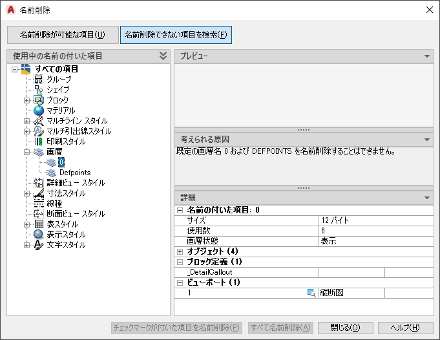Select the 印刷スタイル tree item label
Screen dimensions: 440x340
click(x=66, y=142)
